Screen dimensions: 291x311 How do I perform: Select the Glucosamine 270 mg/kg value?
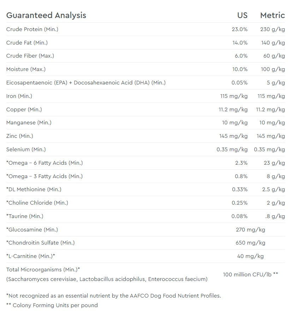pos(250,230)
